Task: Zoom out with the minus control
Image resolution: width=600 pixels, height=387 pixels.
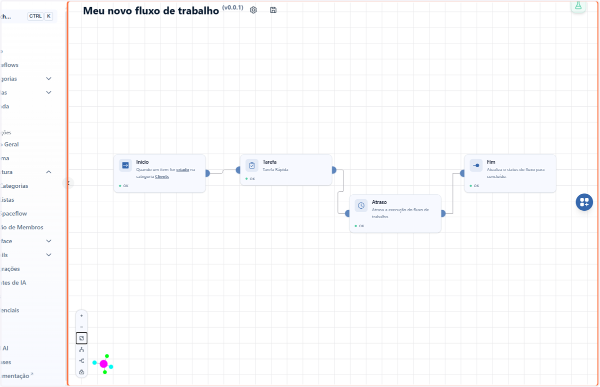Action: [81, 327]
